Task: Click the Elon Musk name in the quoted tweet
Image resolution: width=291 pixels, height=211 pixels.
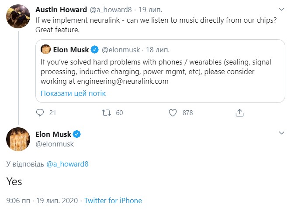Action: click(x=71, y=49)
